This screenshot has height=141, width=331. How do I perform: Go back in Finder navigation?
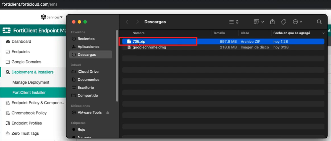(x=127, y=22)
